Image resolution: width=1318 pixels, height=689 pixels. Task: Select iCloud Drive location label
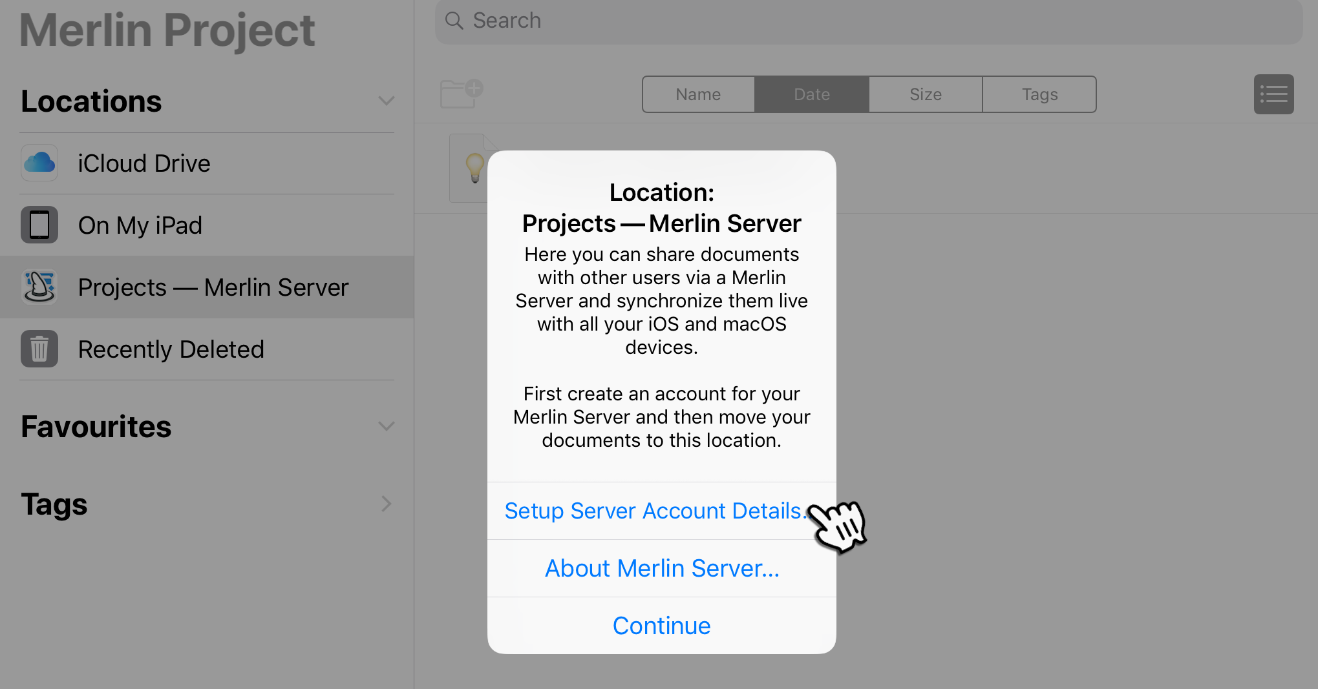tap(144, 163)
